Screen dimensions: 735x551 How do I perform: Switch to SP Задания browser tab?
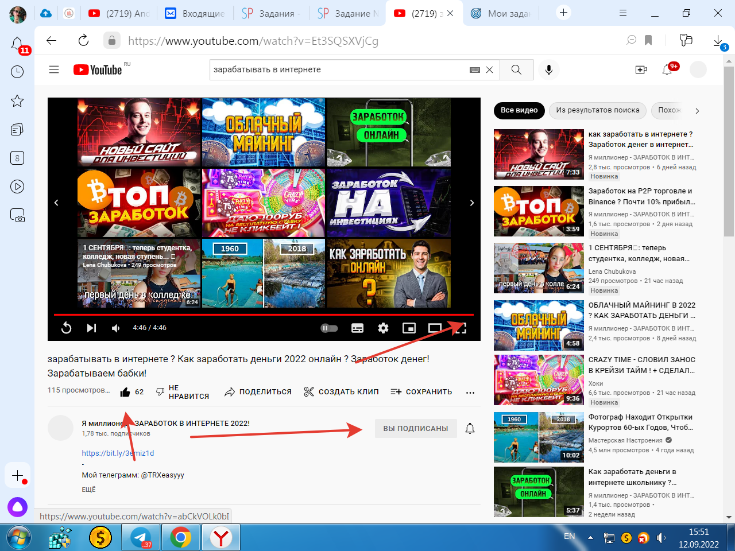271,13
